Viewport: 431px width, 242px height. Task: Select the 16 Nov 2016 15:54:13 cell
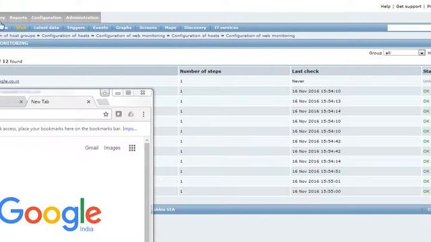[317, 102]
